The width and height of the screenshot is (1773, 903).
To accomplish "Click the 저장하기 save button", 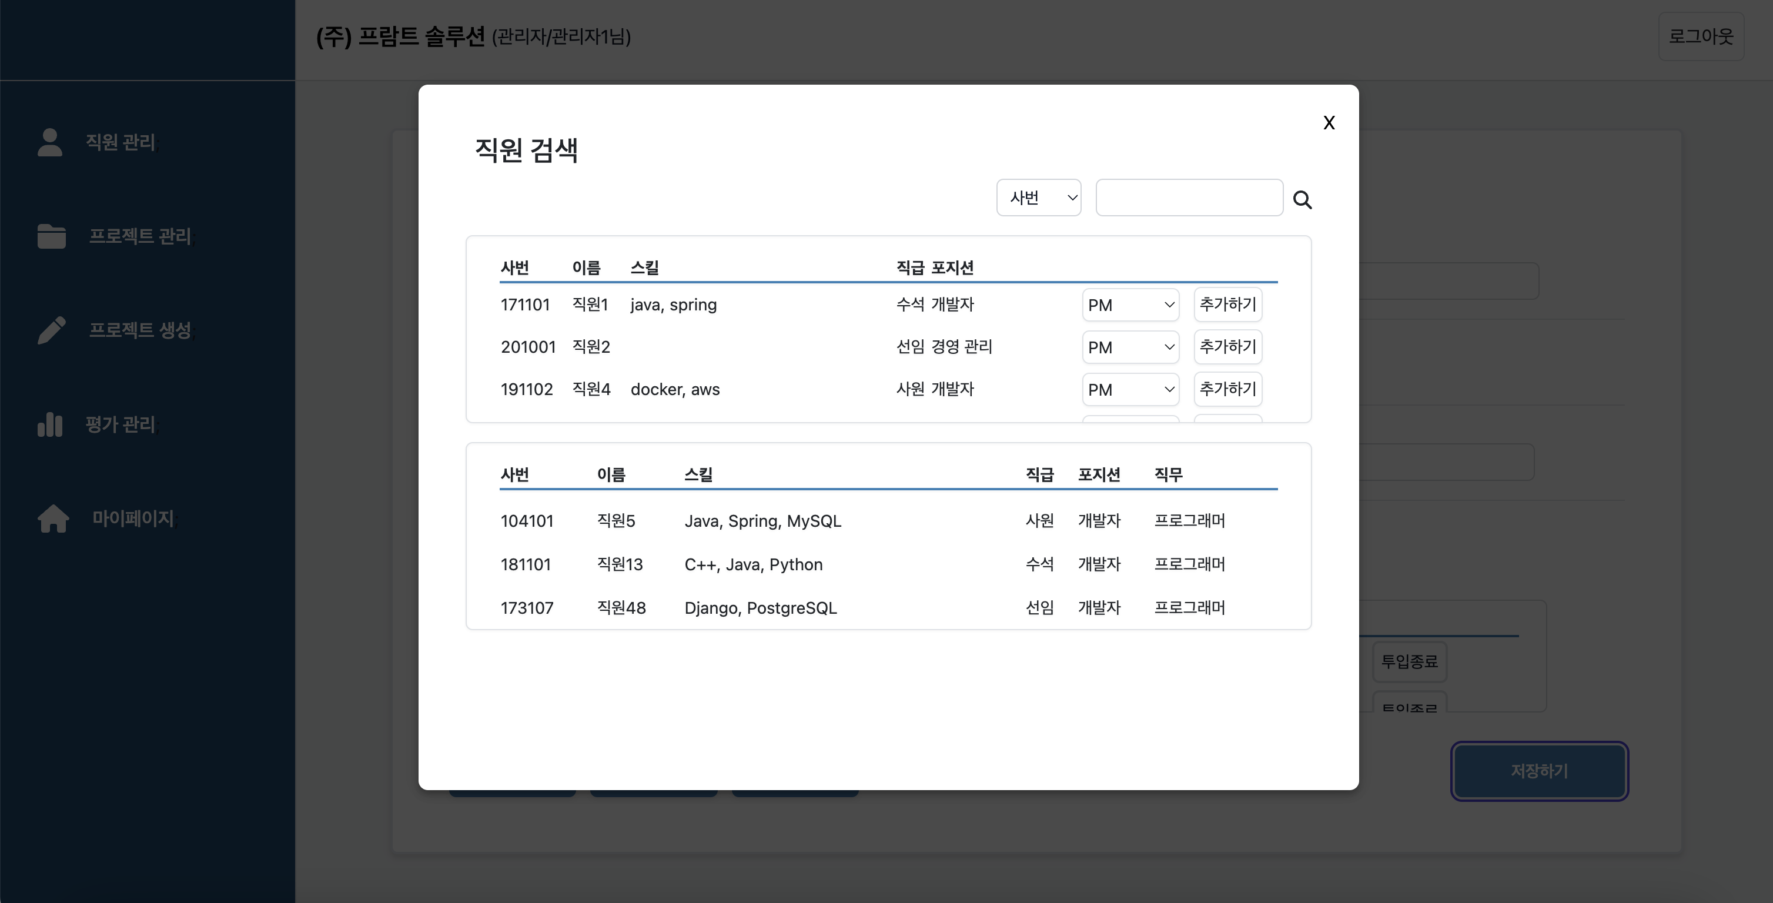I will [1539, 771].
